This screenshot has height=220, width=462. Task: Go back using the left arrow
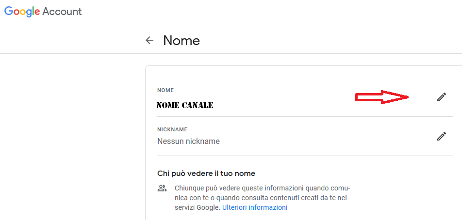[x=149, y=40]
